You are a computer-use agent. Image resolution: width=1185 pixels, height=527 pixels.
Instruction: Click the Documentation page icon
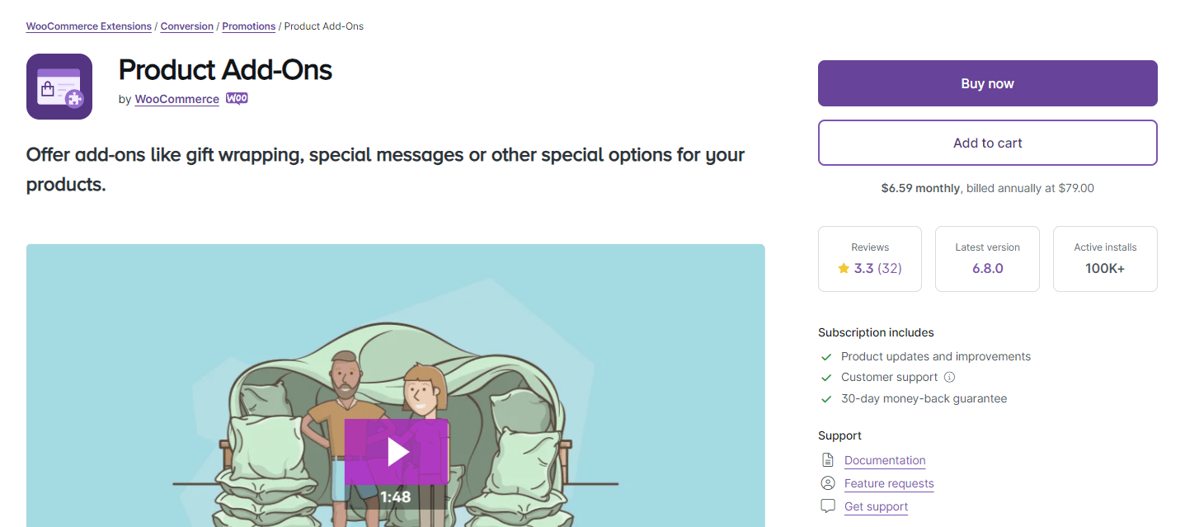827,459
